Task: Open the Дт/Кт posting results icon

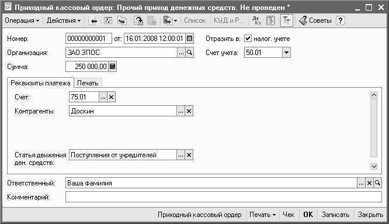Action: [256, 20]
